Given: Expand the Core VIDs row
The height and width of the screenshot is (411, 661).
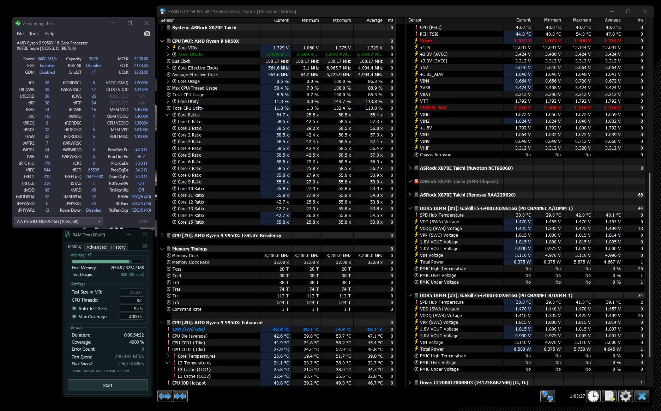Looking at the screenshot, I should tap(168, 48).
